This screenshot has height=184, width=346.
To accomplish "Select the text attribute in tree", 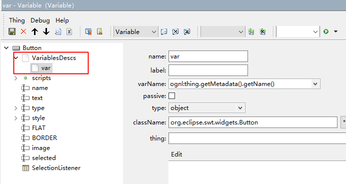I will [37, 98].
